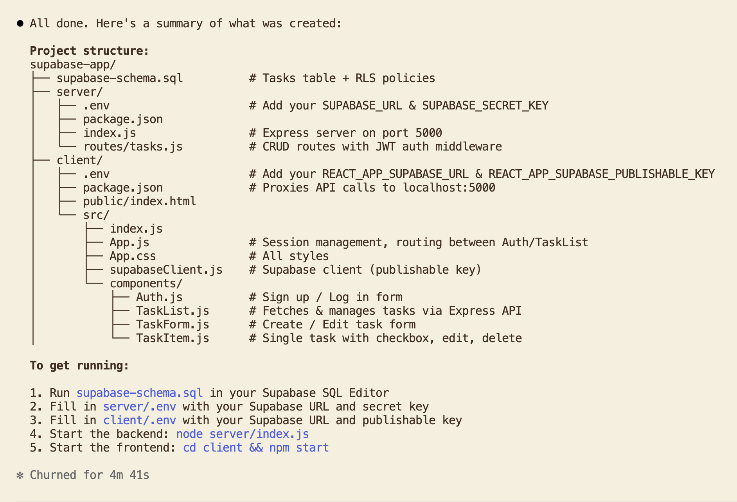Click the "node server/index.js" command link
This screenshot has height=502, width=737.
(x=242, y=434)
